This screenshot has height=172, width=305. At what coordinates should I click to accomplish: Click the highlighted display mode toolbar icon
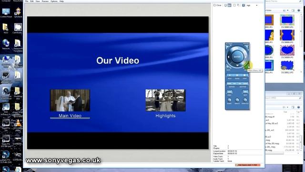click(x=230, y=5)
